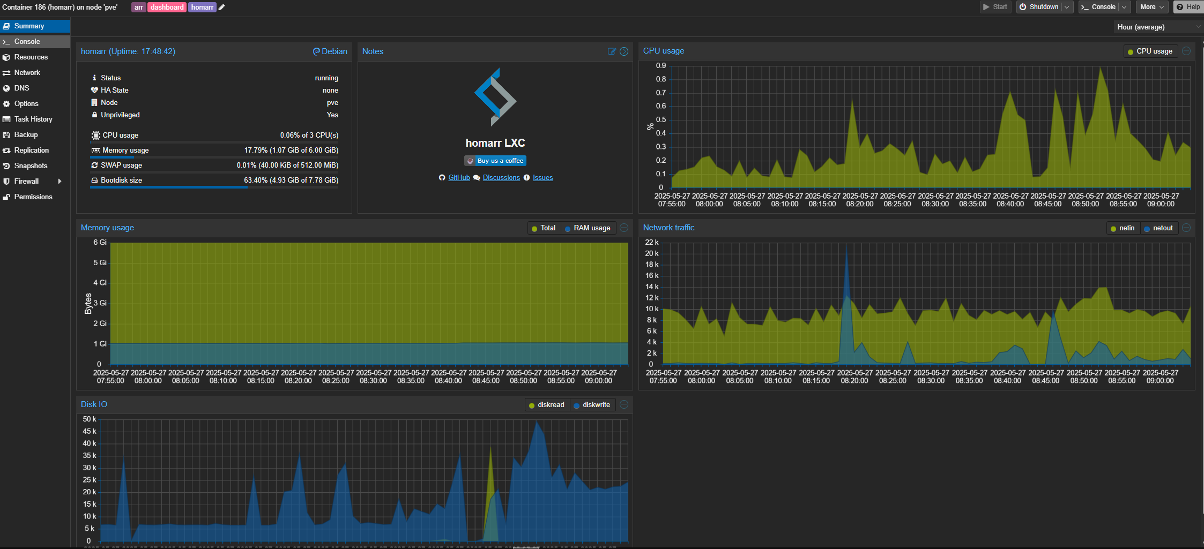Toggle the CPU usage legend series
Image resolution: width=1204 pixels, height=549 pixels.
point(1150,51)
